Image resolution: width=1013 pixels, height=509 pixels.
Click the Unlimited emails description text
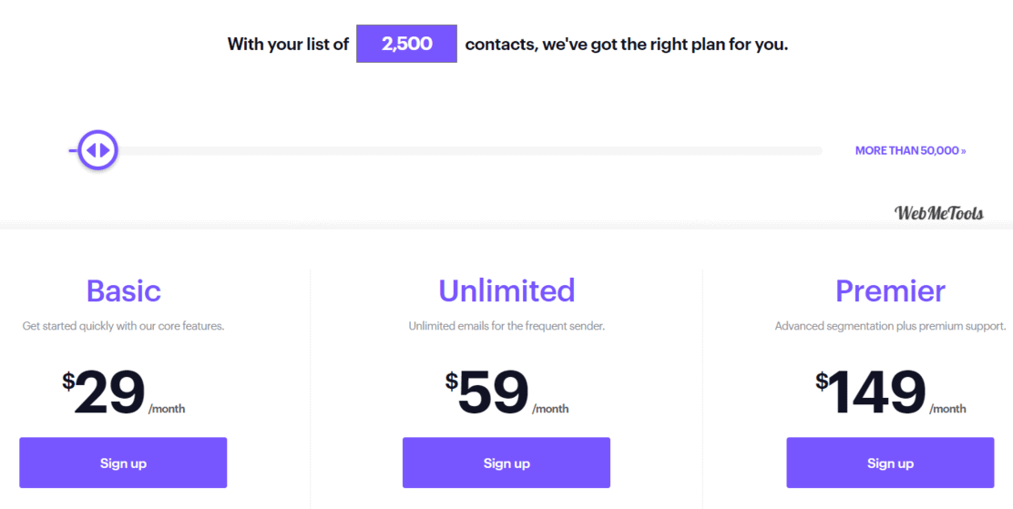[x=506, y=326]
